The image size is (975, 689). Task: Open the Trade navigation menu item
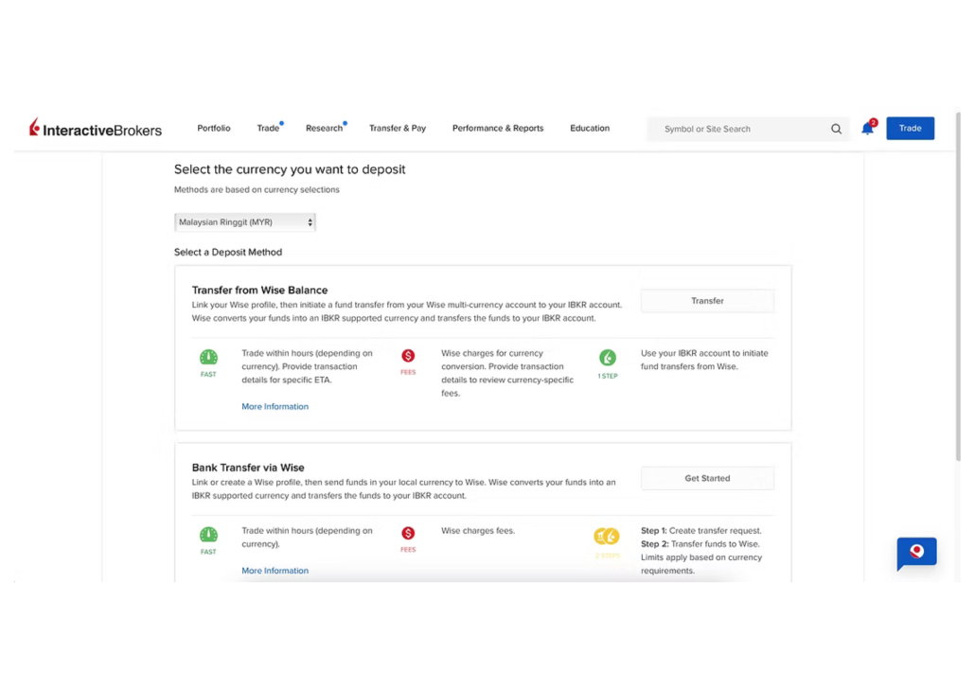tap(268, 128)
